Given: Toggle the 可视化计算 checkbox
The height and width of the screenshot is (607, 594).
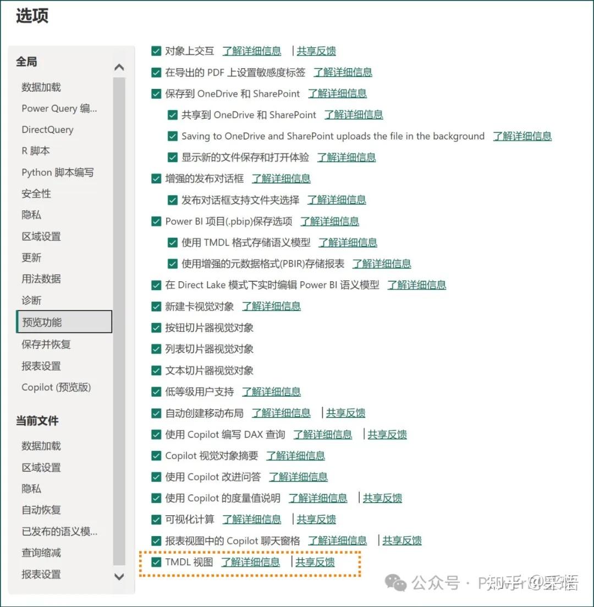Looking at the screenshot, I should [156, 519].
